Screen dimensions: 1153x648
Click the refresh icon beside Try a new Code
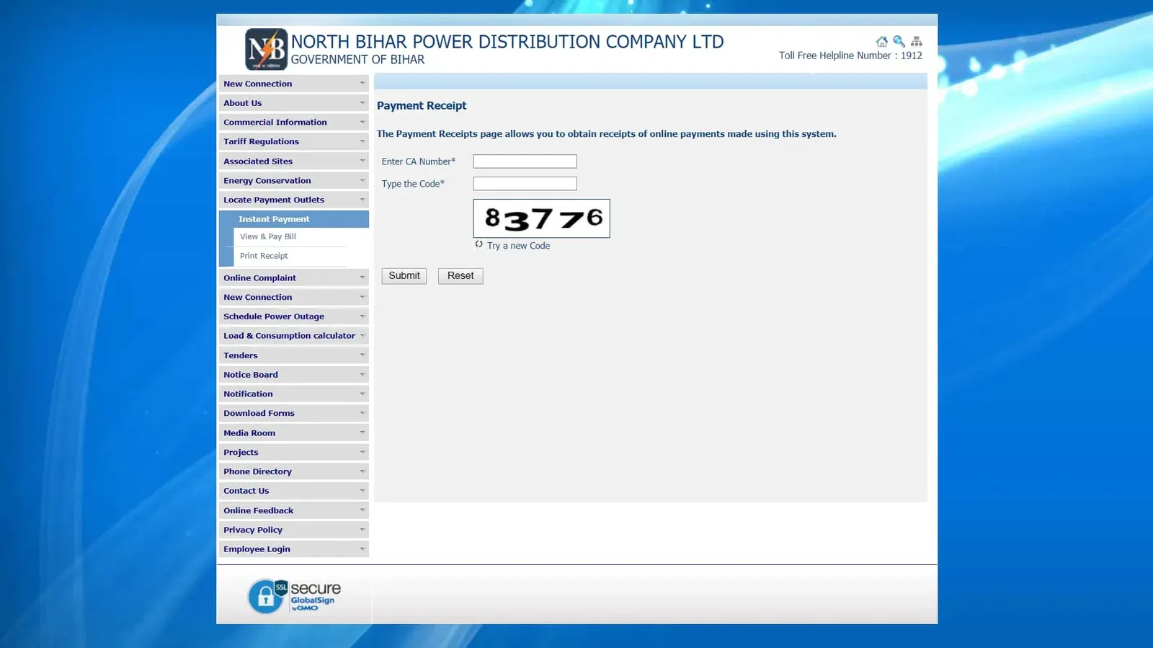point(478,244)
